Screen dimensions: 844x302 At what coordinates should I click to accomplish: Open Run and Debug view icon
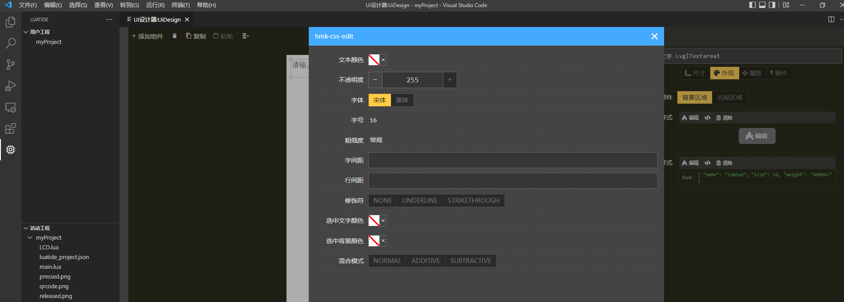click(x=11, y=86)
